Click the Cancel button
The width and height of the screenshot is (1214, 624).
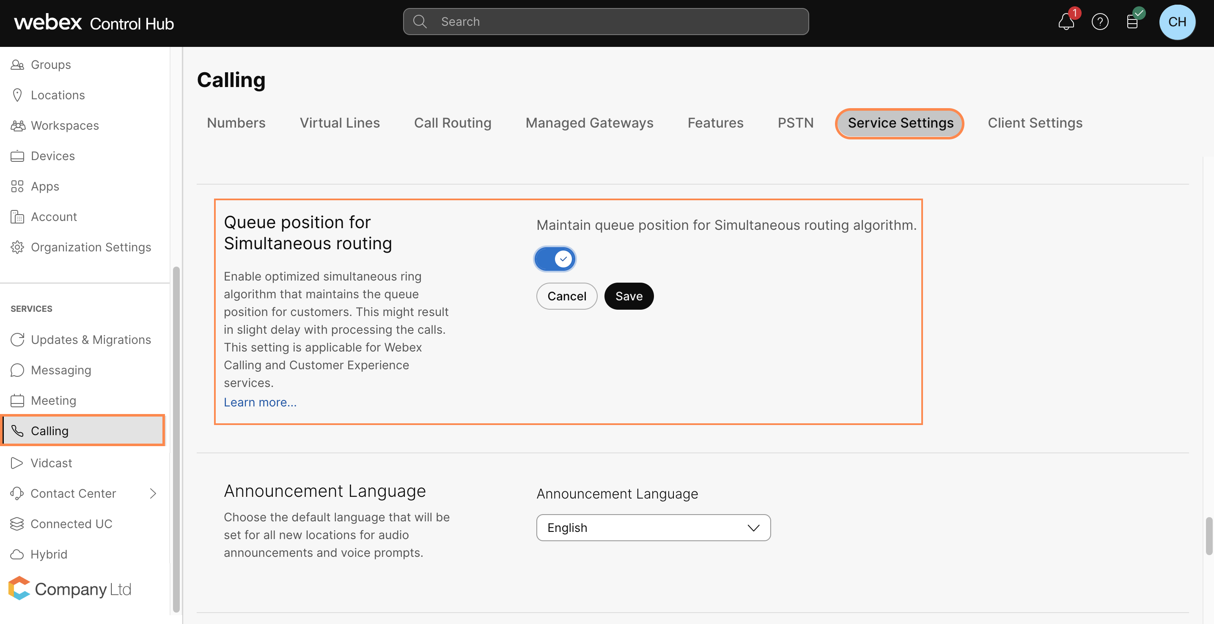point(566,295)
